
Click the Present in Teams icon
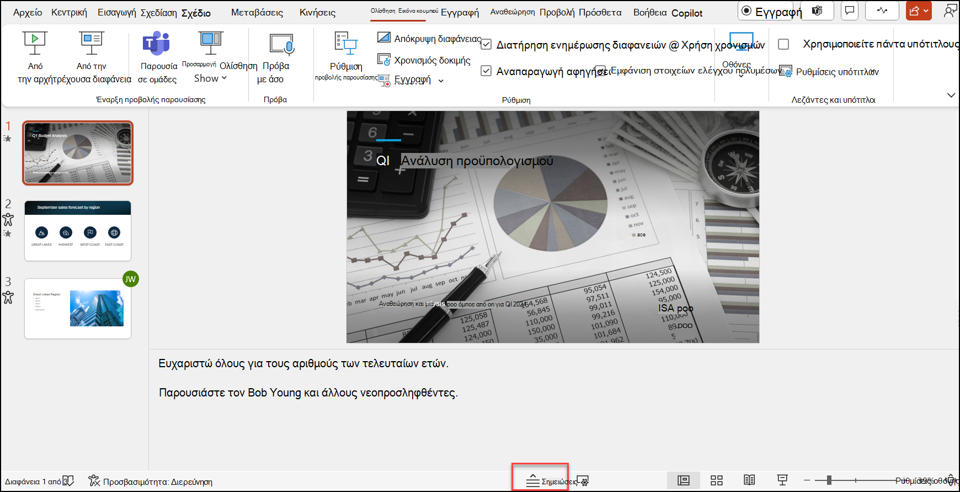pyautogui.click(x=156, y=43)
